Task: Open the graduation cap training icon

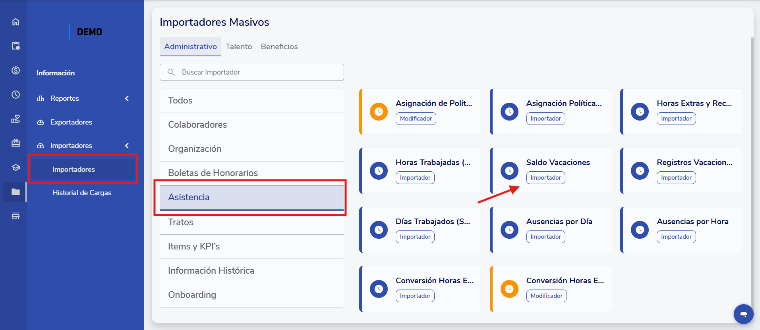Action: pyautogui.click(x=15, y=167)
